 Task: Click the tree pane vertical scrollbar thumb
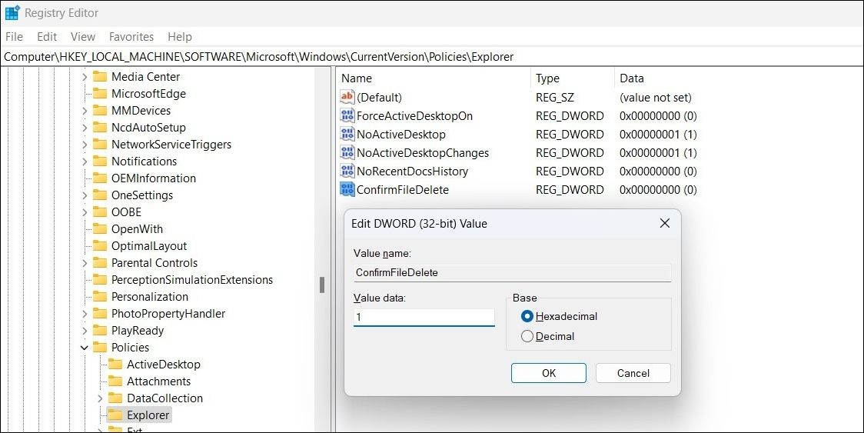pyautogui.click(x=322, y=285)
